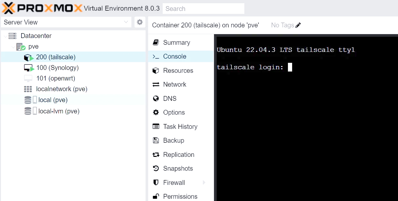Click the Resources cube icon
Viewport: 398px width, 201px height.
pyautogui.click(x=156, y=71)
